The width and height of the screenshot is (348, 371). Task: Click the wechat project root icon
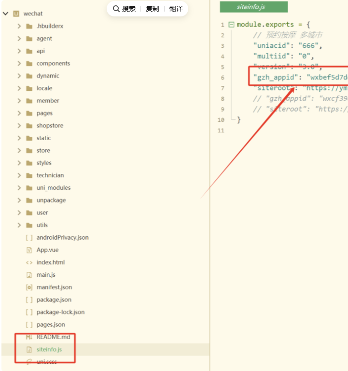coord(16,14)
